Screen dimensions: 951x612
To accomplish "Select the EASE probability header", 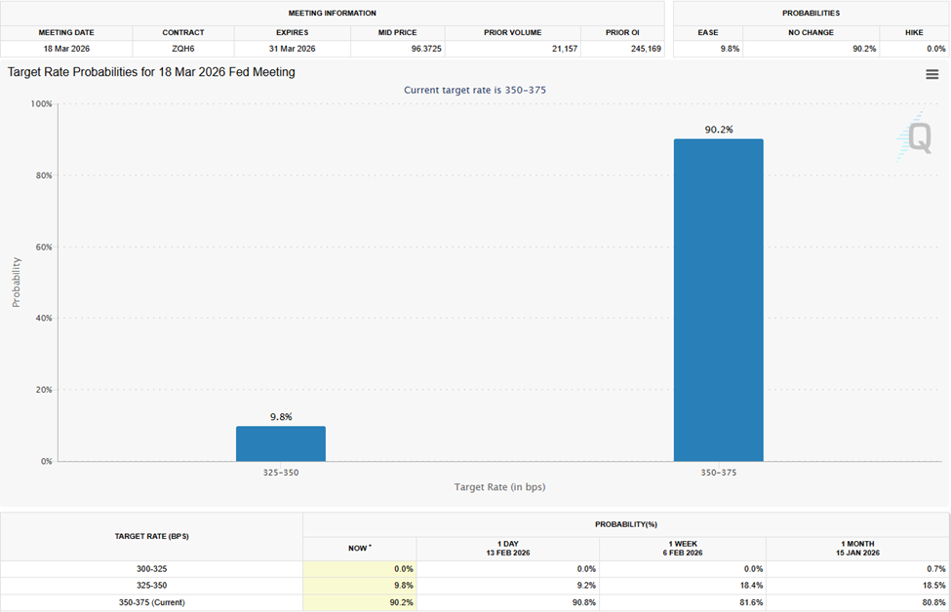I will 708,32.
